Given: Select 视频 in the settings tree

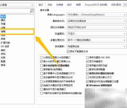Looking at the screenshot, I should [x=3, y=35].
